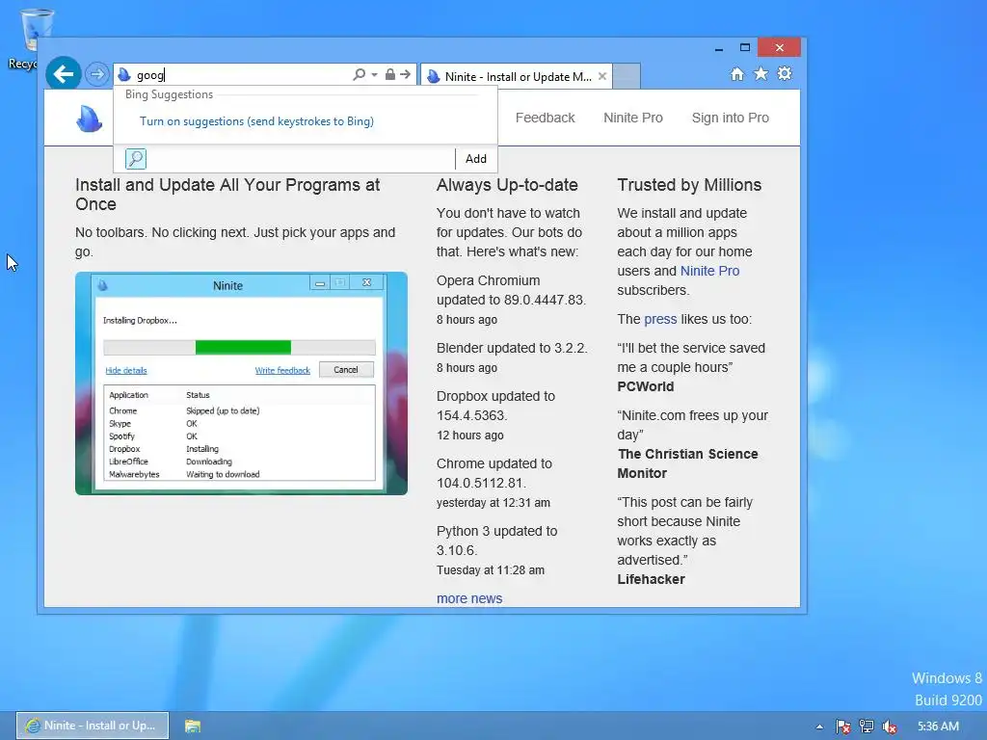Open the press link
This screenshot has width=987, height=740.
click(x=660, y=319)
